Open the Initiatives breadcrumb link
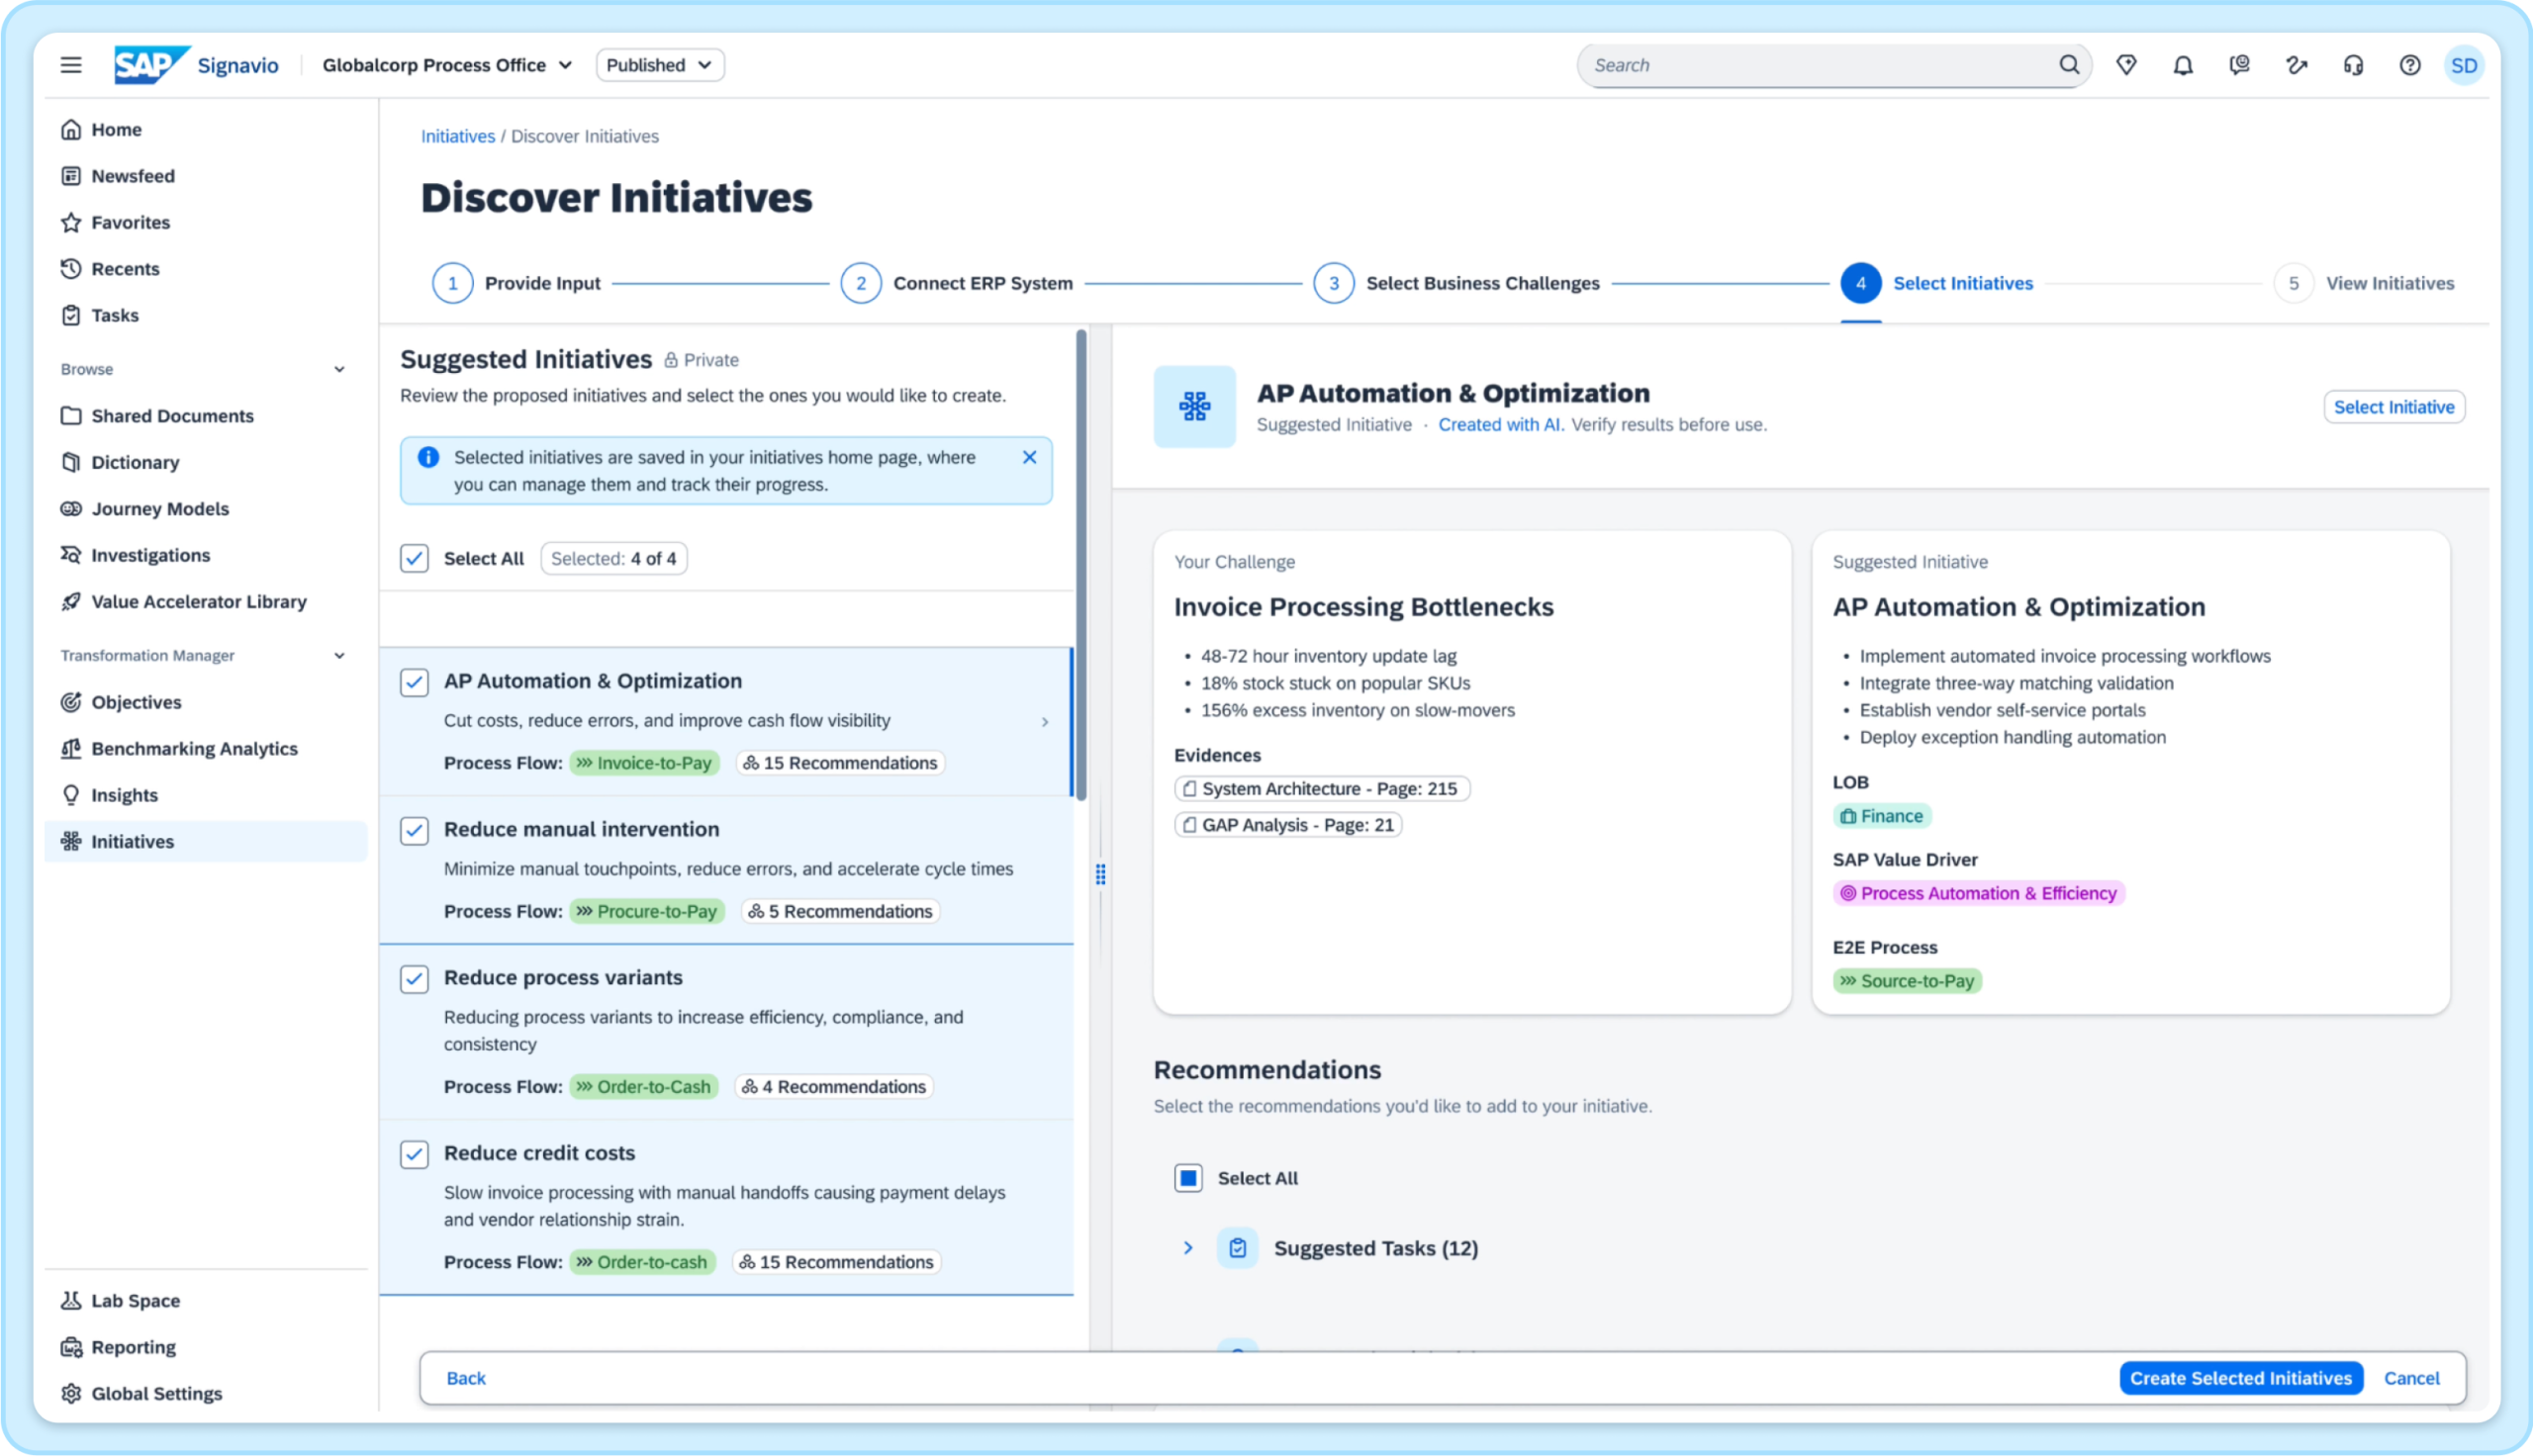The image size is (2533, 1456). [457, 136]
